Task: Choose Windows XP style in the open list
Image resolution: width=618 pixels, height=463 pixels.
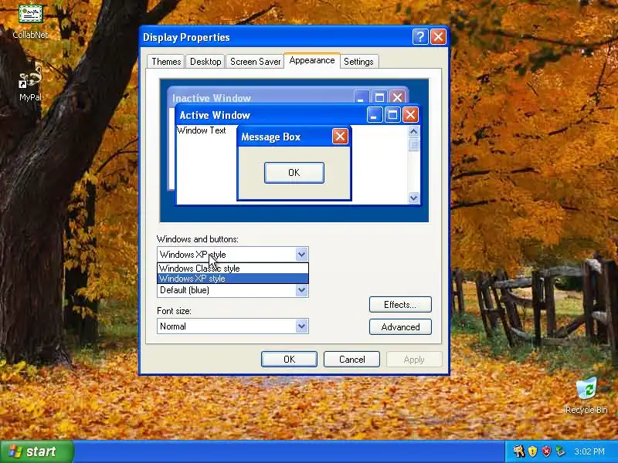Action: click(x=233, y=279)
